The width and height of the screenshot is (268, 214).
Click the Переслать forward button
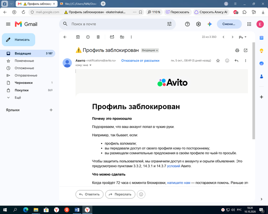coord(120,195)
